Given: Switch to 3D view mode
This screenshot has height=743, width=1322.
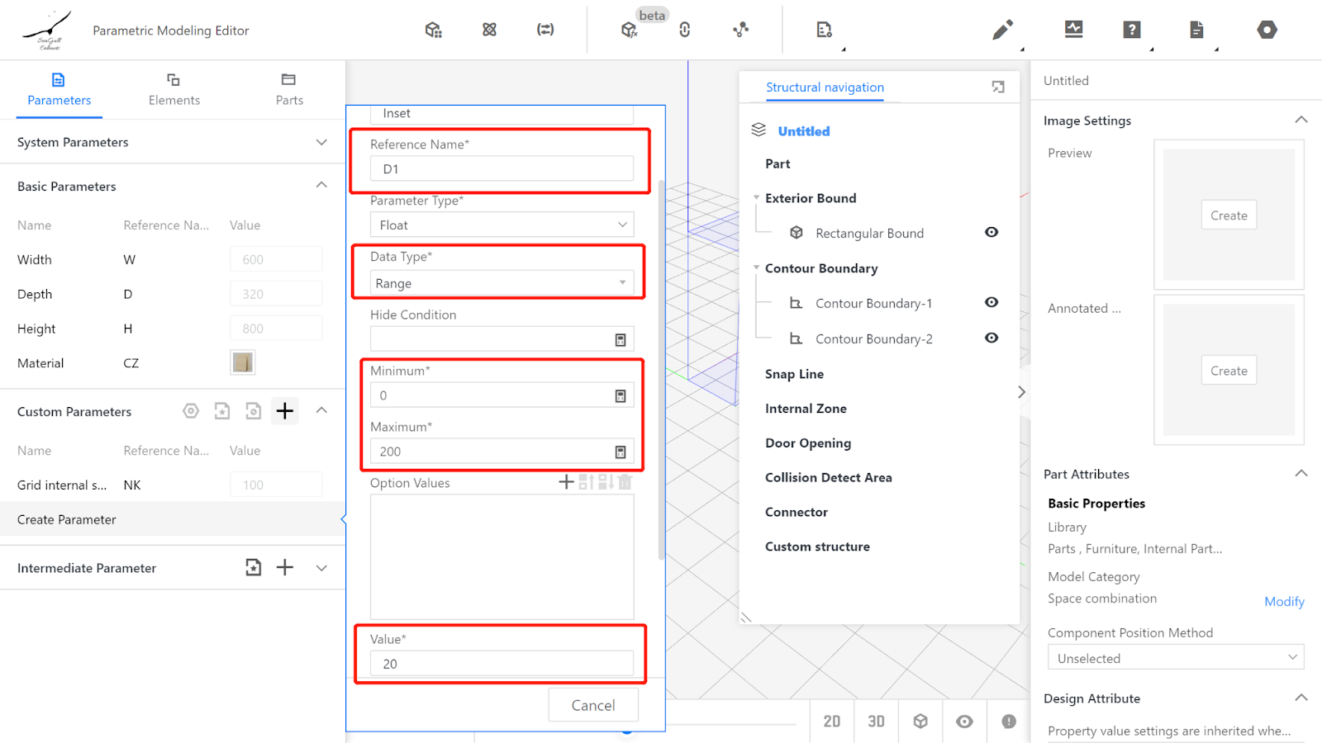Looking at the screenshot, I should pyautogui.click(x=876, y=722).
